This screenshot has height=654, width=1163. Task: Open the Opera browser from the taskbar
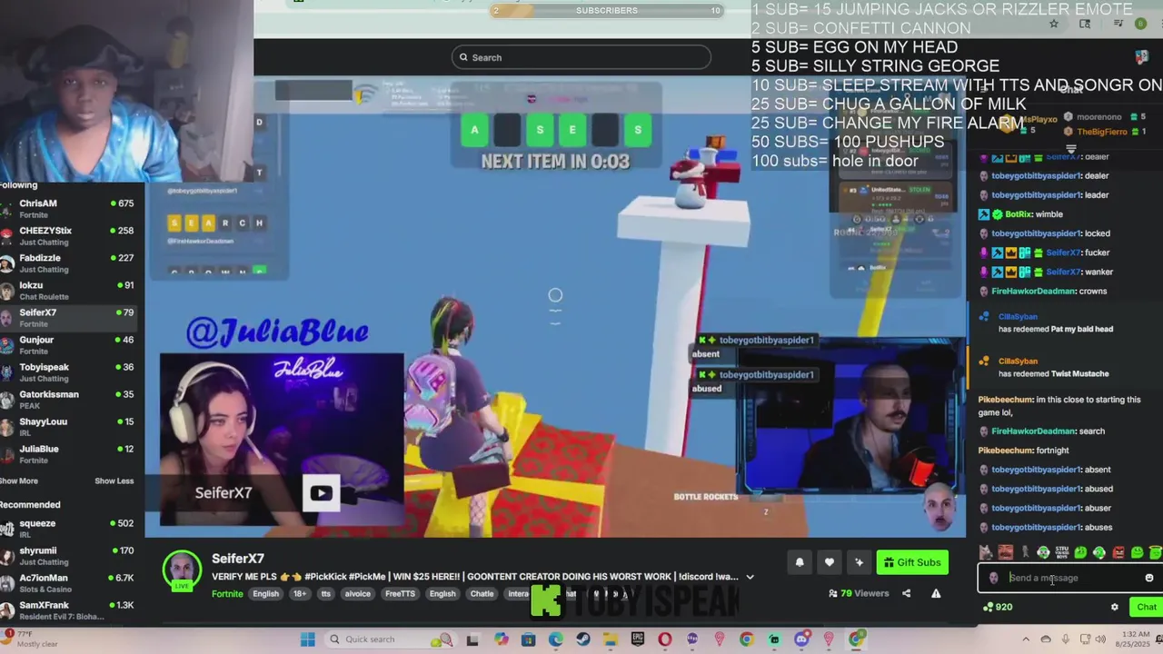[x=664, y=639]
